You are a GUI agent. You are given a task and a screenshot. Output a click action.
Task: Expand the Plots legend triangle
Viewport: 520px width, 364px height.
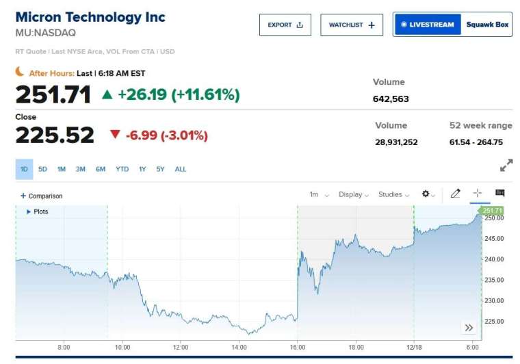pyautogui.click(x=29, y=212)
